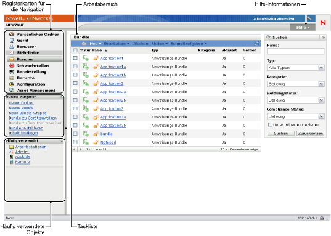Enable Unterordner einbeziehen checkbox

point(270,124)
